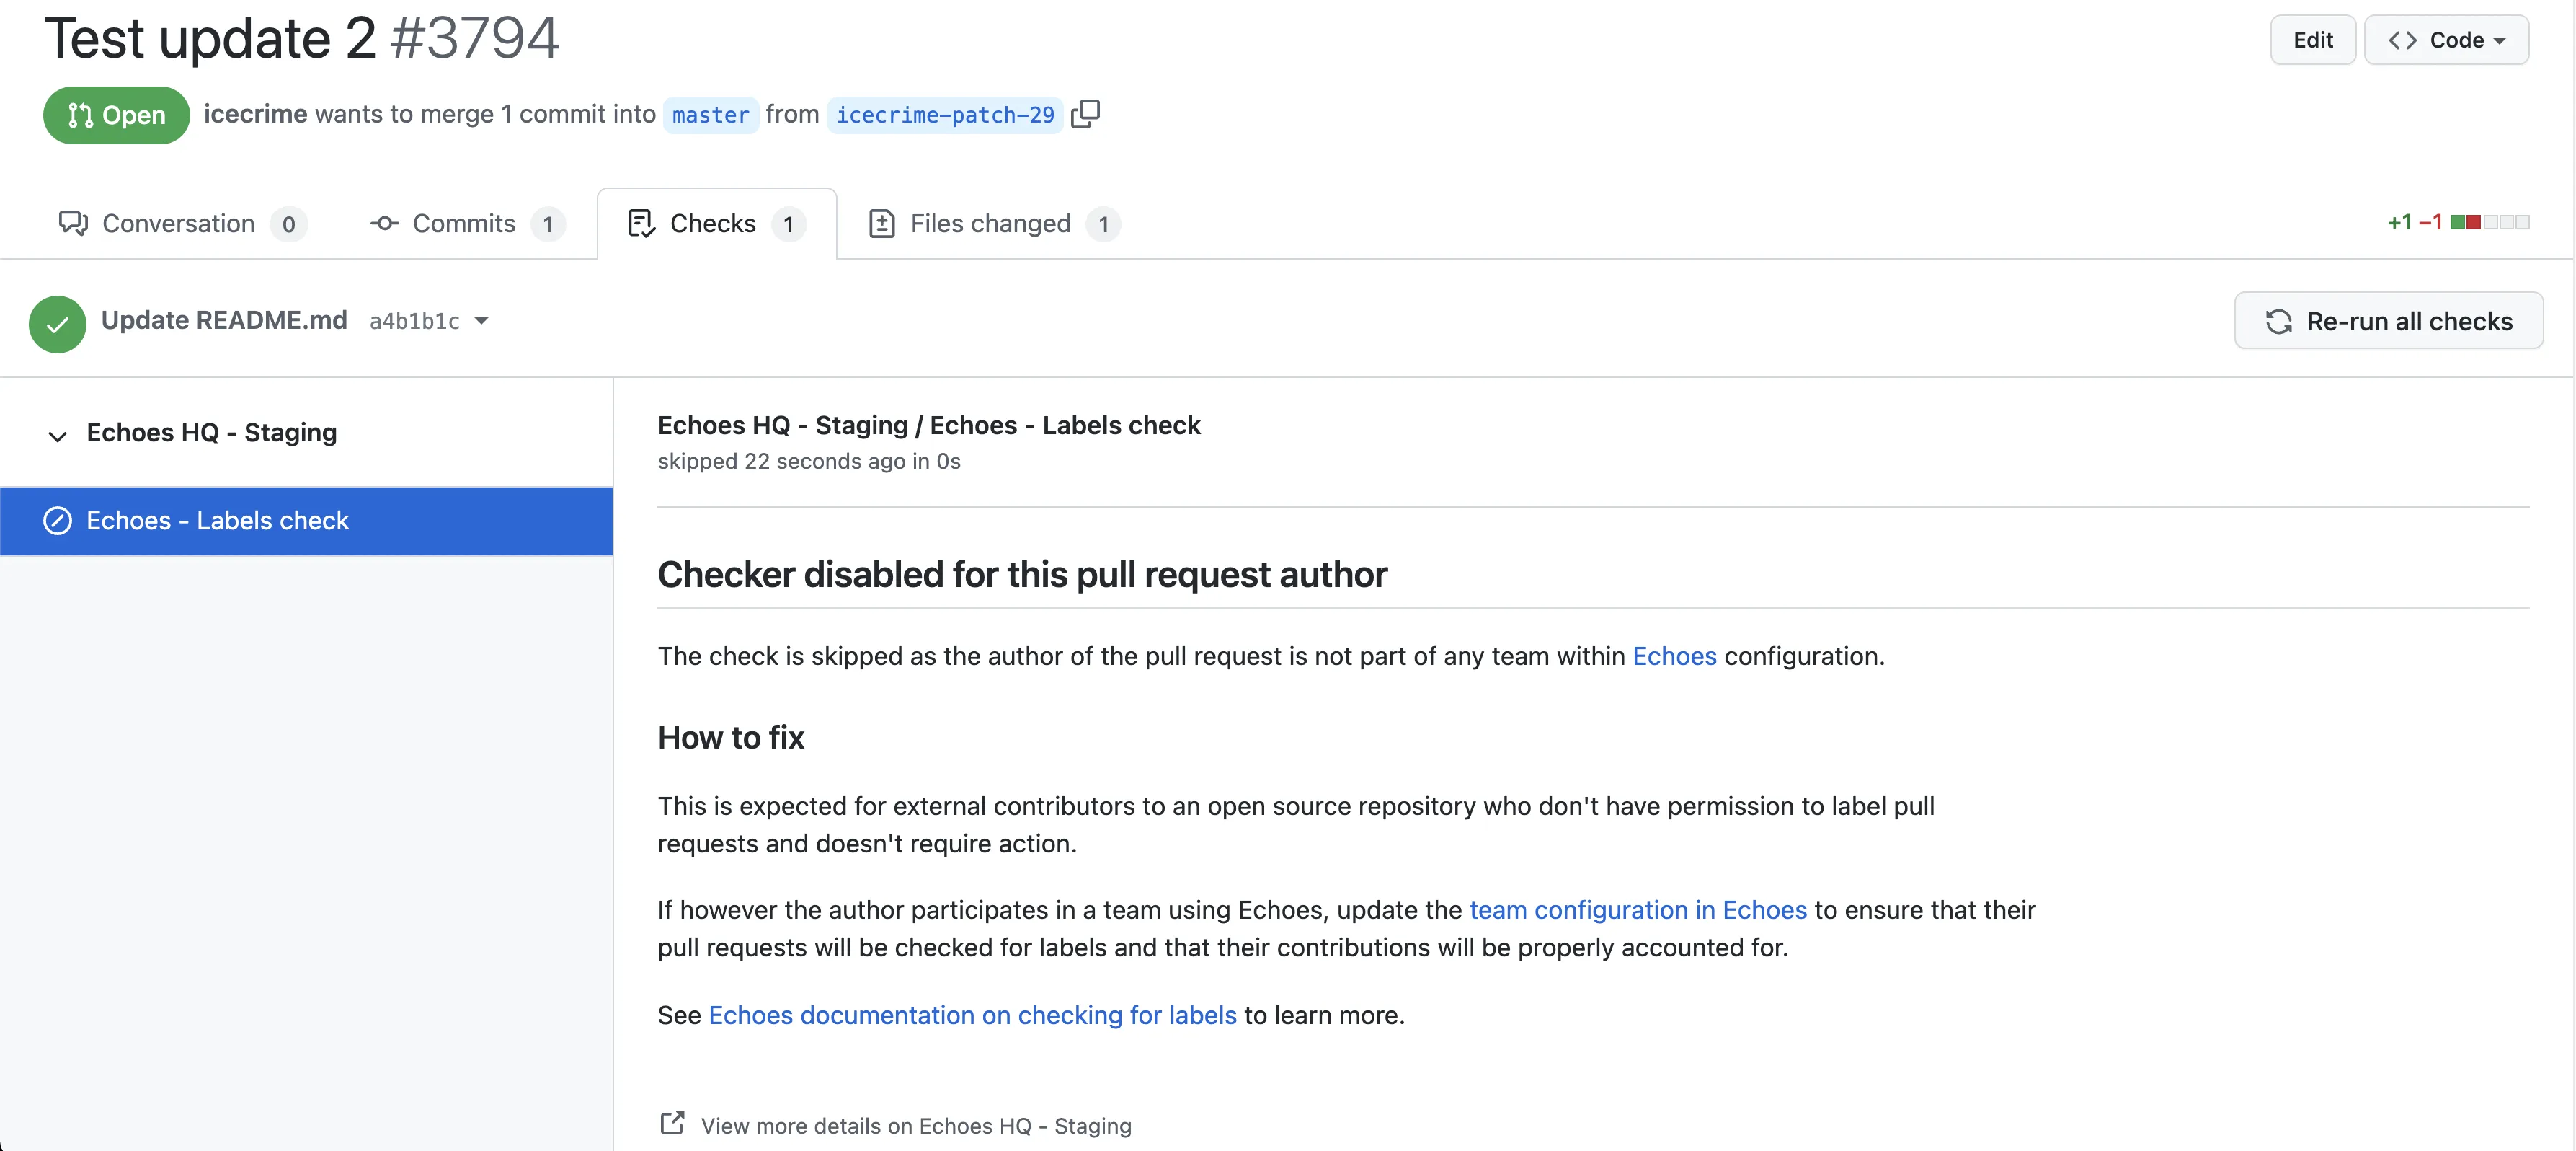This screenshot has width=2576, height=1151.
Task: Click the 'Test update 2 #3794' title
Action: click(x=301, y=38)
